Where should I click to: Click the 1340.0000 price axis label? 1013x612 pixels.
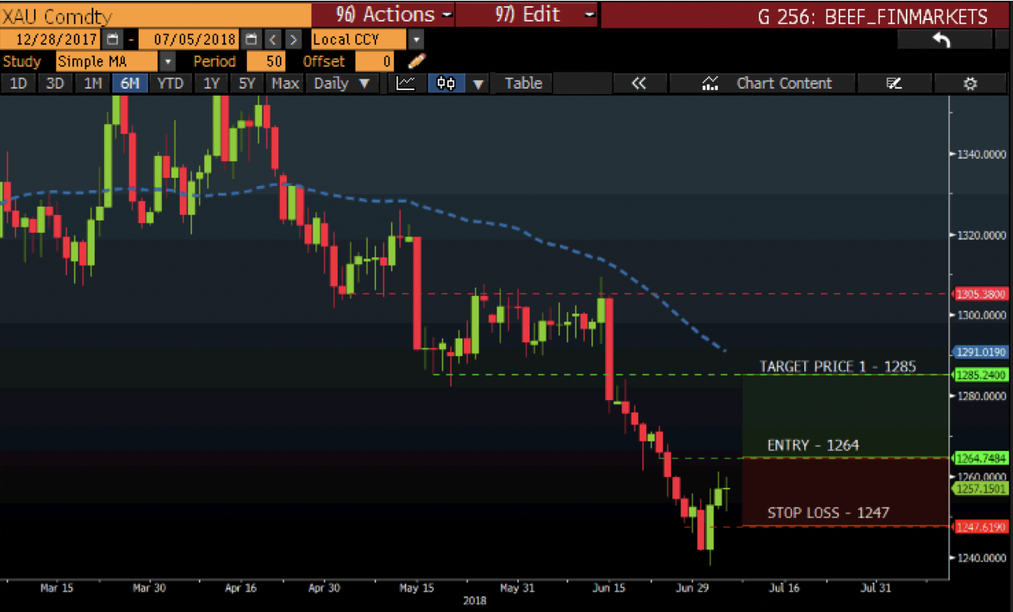981,154
